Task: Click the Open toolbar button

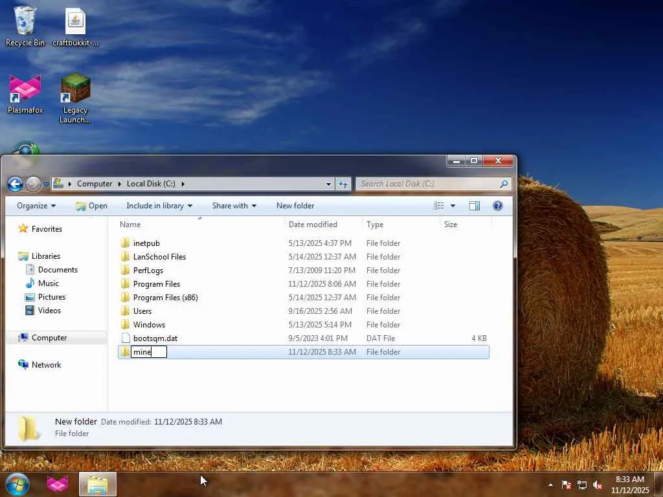Action: (91, 206)
